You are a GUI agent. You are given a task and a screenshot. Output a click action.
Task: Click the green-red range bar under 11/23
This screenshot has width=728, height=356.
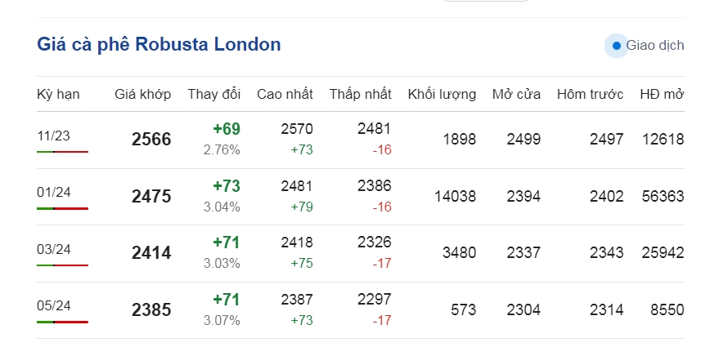(63, 152)
